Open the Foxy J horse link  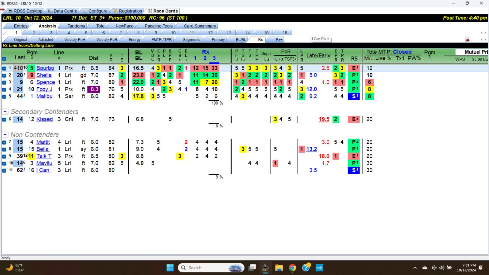click(44, 89)
